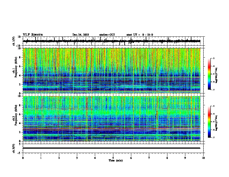Click the time axis tick label "5"
Viewport: 229px width, 177px height.
point(113,158)
